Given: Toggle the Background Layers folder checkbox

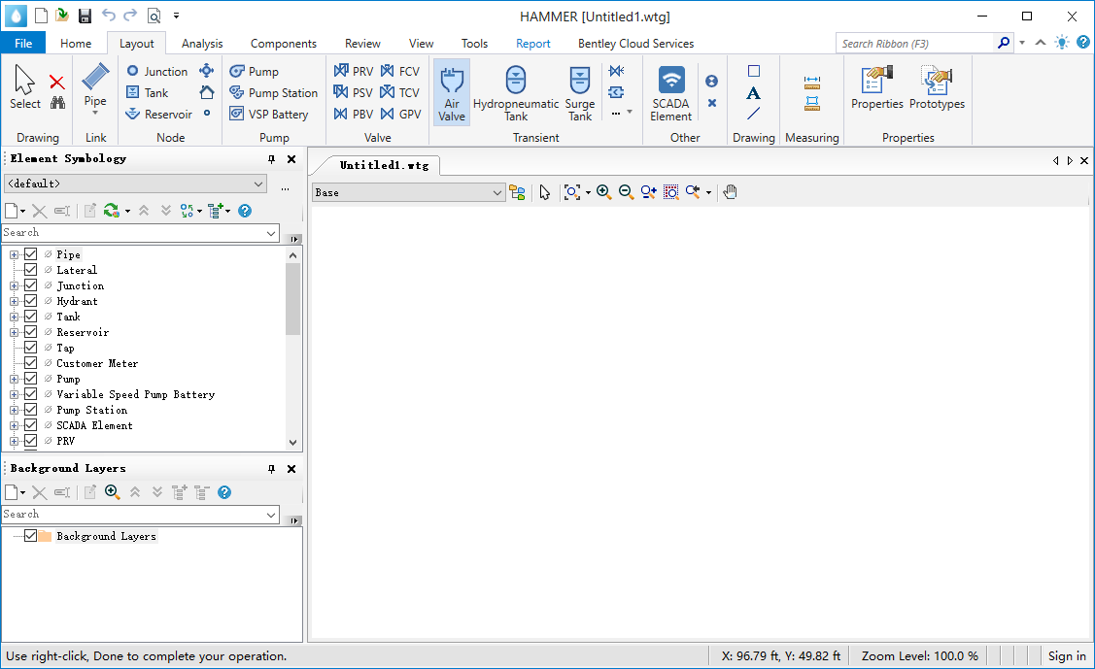Looking at the screenshot, I should 31,536.
